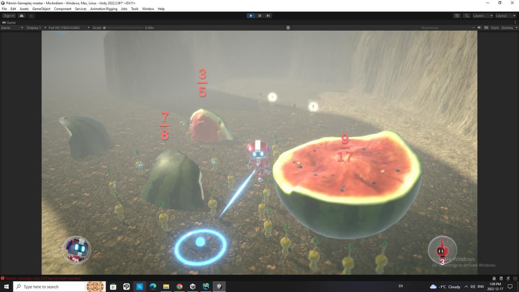The image size is (519, 292).
Task: Open Unity Cloud services icon
Action: click(21, 16)
